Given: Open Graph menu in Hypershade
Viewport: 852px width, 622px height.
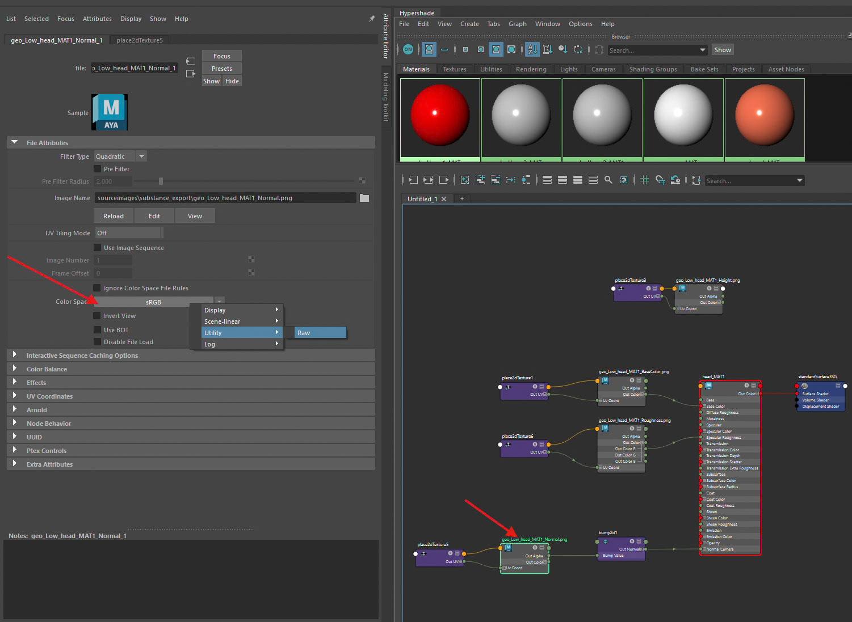Looking at the screenshot, I should tap(517, 24).
